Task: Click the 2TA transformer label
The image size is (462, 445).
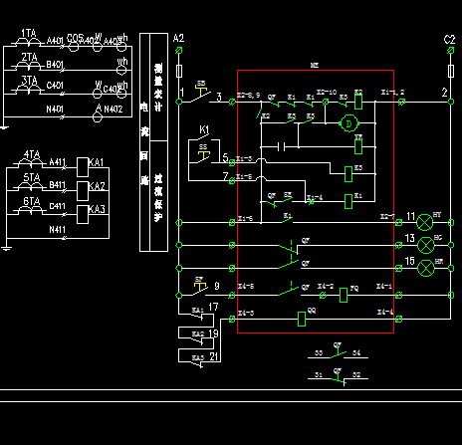Action: tap(30, 57)
